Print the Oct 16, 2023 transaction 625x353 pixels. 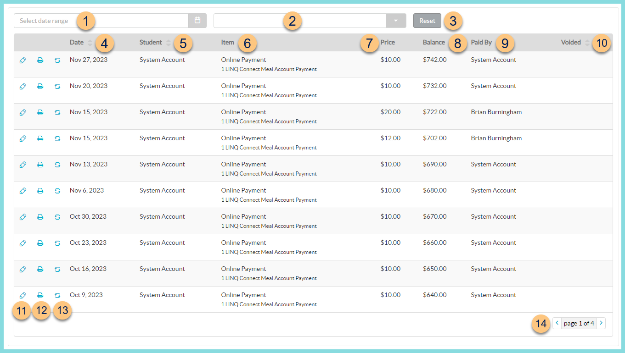click(x=40, y=269)
